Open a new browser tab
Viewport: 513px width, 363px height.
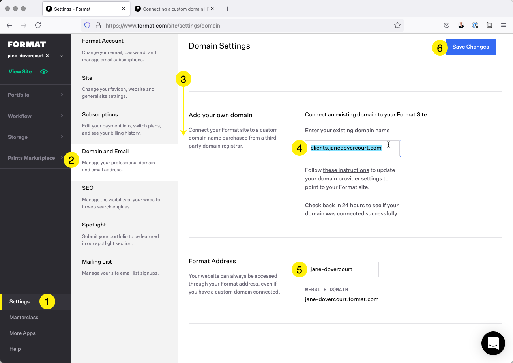point(228,9)
